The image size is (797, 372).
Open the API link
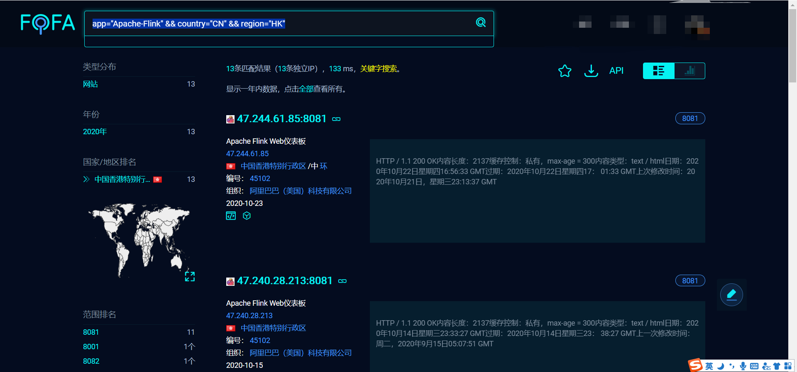[x=616, y=71]
